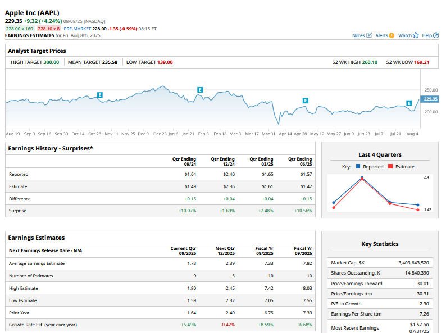Click the Average Earnings Estimate 1.73 value

pyautogui.click(x=192, y=263)
